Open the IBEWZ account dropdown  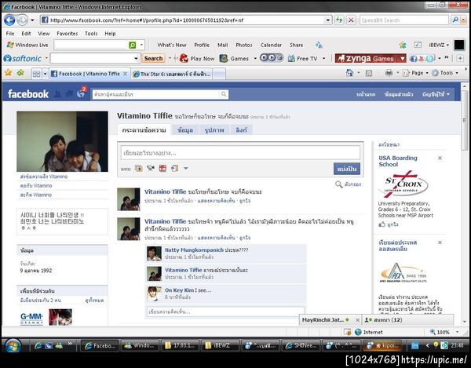439,45
